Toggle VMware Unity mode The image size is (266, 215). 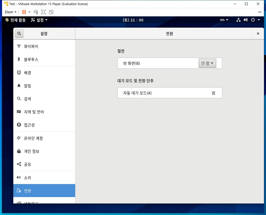(x=51, y=12)
